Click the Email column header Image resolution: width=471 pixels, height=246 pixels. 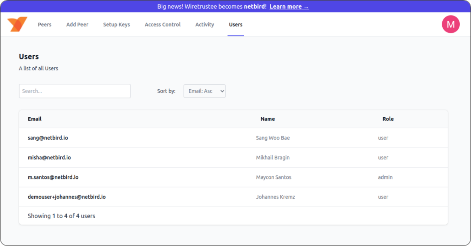[x=35, y=119]
